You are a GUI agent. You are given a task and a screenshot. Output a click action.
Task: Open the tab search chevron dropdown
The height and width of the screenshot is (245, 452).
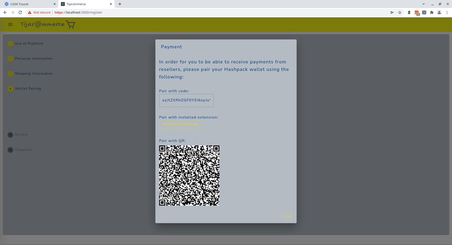tap(423, 4)
